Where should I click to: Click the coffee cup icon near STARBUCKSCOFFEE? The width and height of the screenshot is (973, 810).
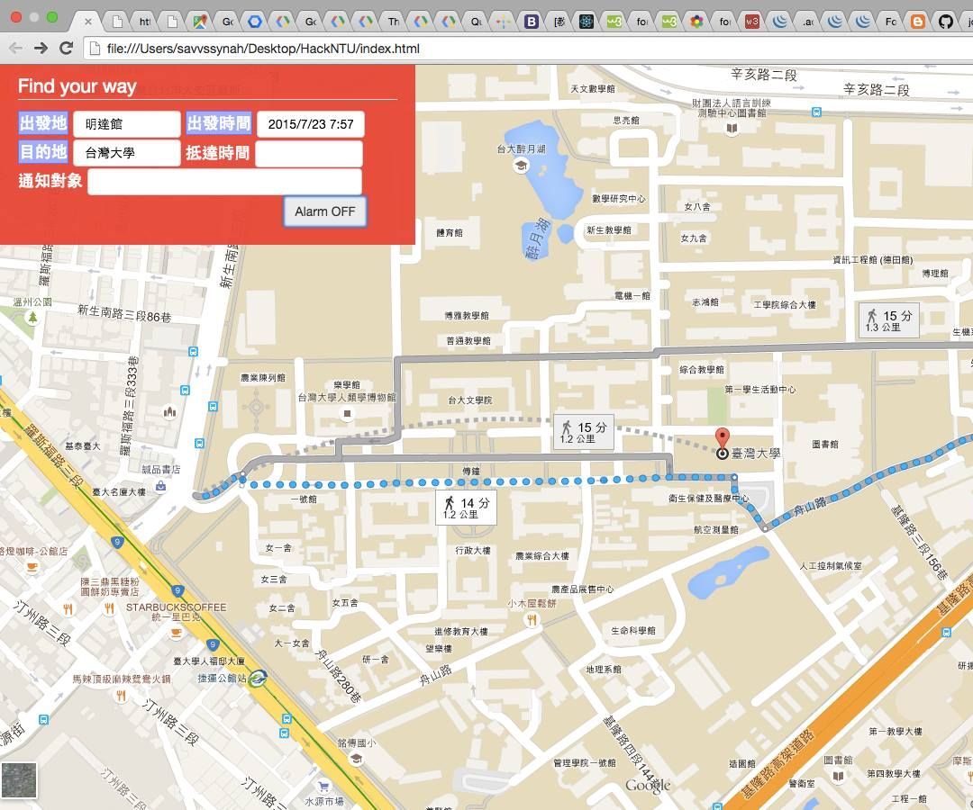176,633
